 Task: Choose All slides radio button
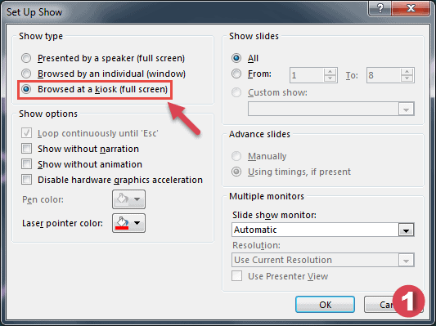[236, 58]
